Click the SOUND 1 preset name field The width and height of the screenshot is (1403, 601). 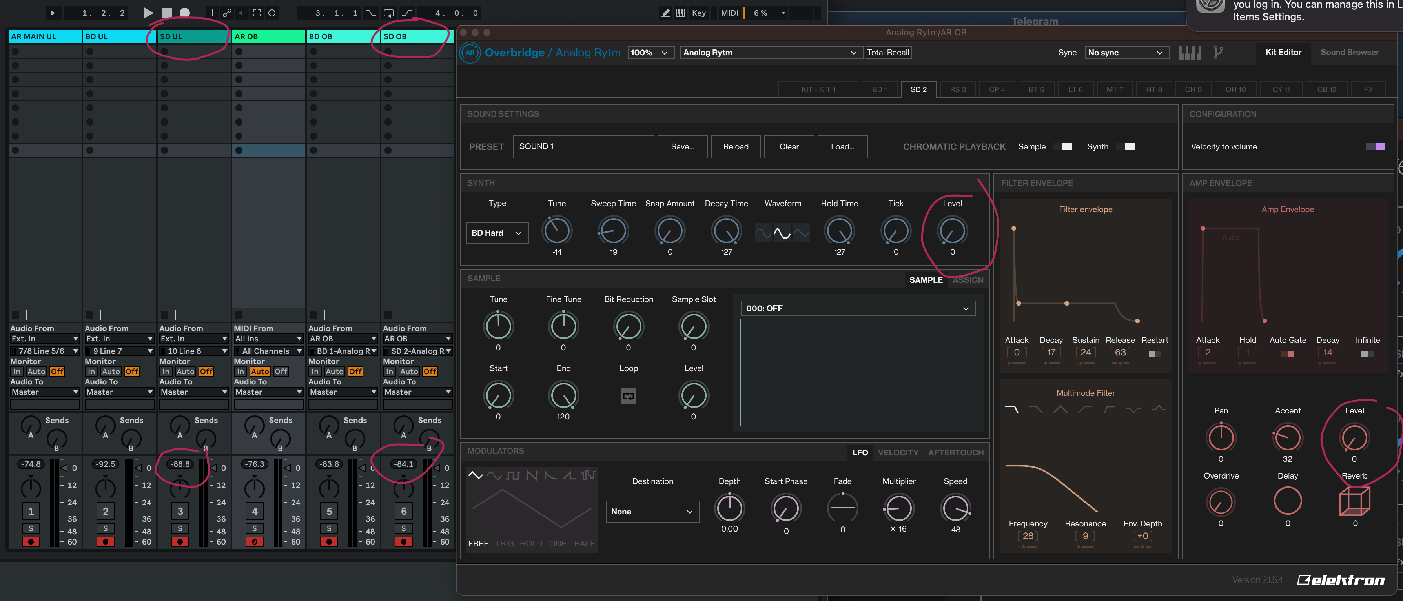pyautogui.click(x=583, y=146)
